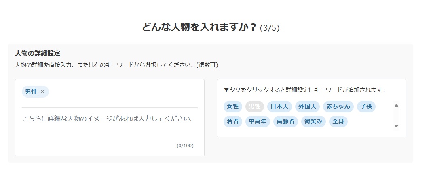Choose the 赤ちゃん keyword tag
Screen dimensions: 429x177
tap(338, 106)
